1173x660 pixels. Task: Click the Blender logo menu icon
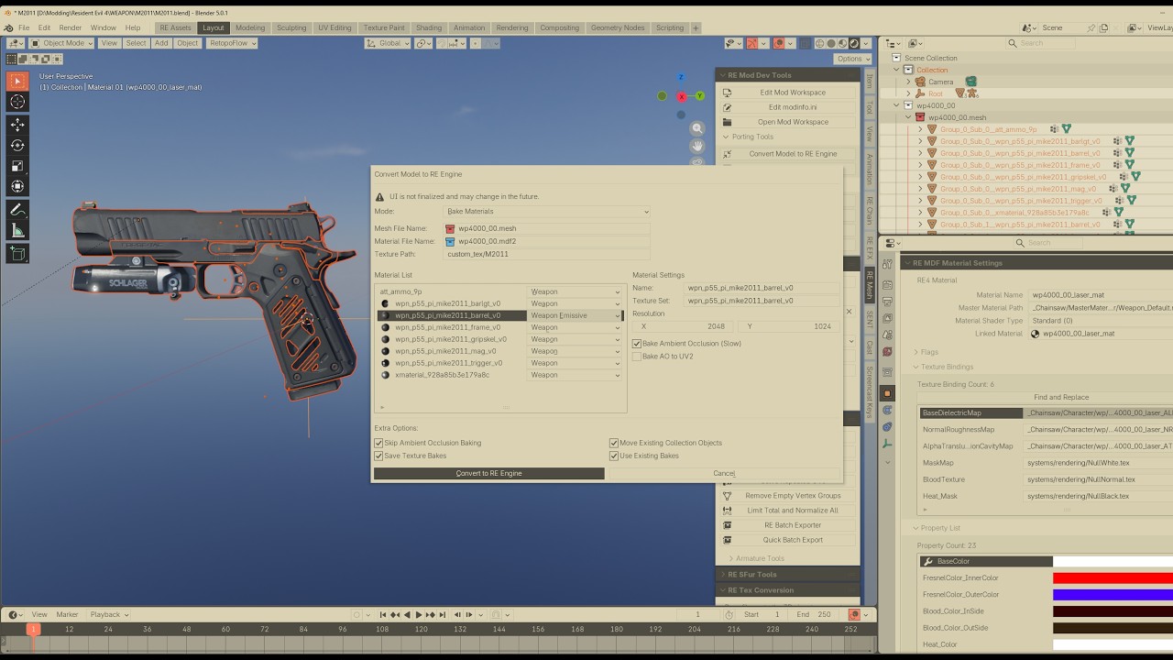tap(8, 27)
